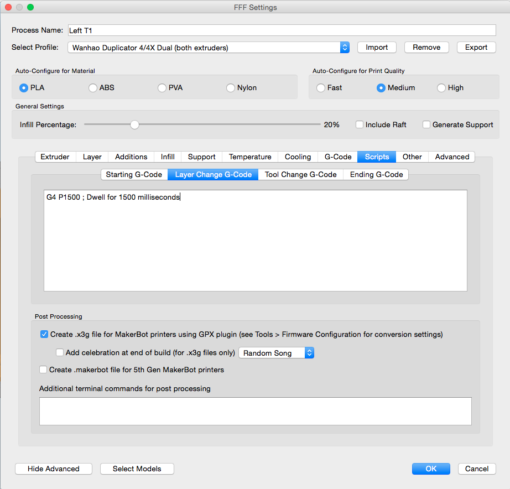Select the Layer Change G-Code sub-tab
The image size is (510, 489).
point(213,175)
